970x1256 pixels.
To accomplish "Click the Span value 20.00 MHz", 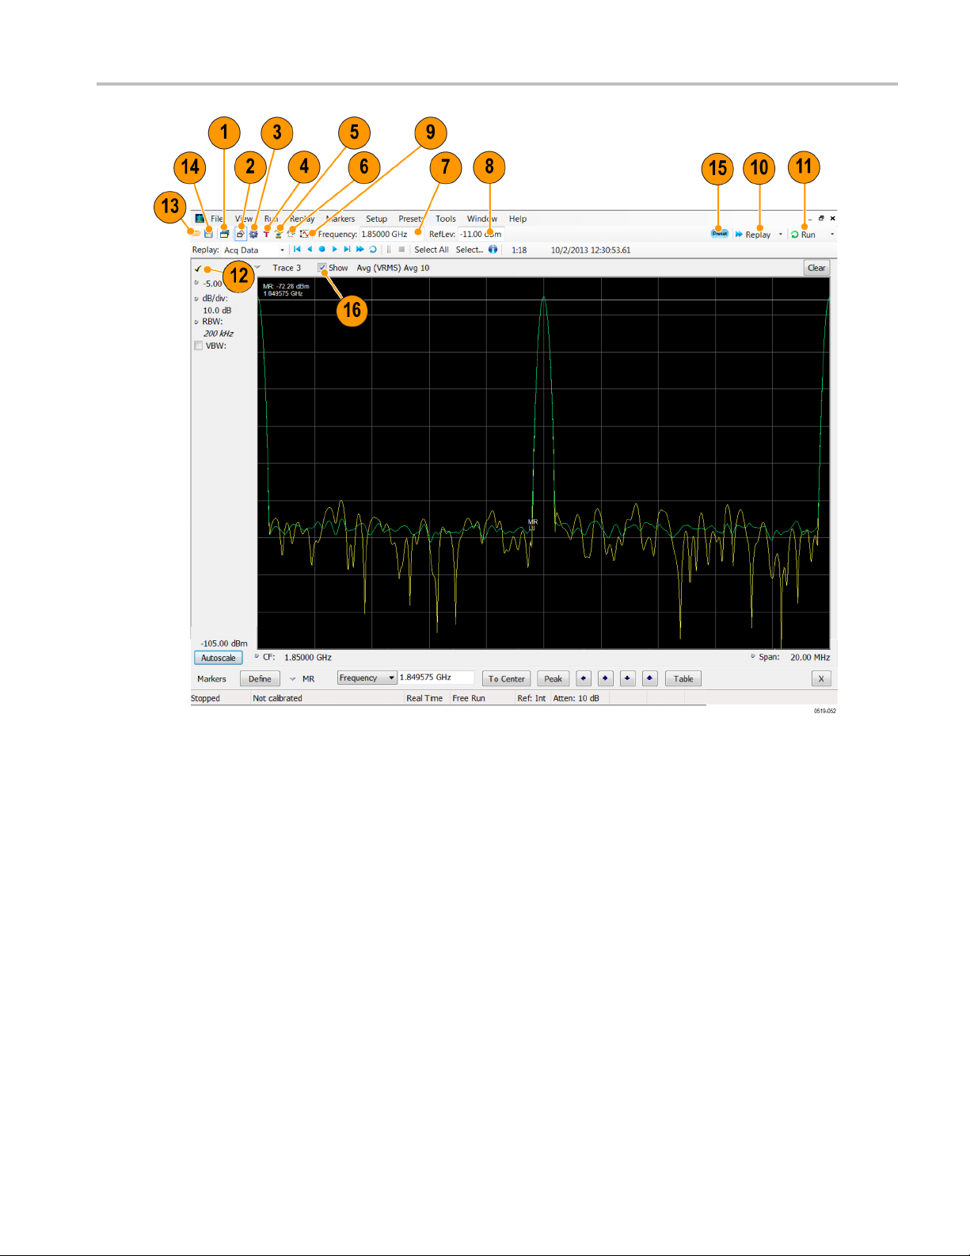I will [810, 657].
